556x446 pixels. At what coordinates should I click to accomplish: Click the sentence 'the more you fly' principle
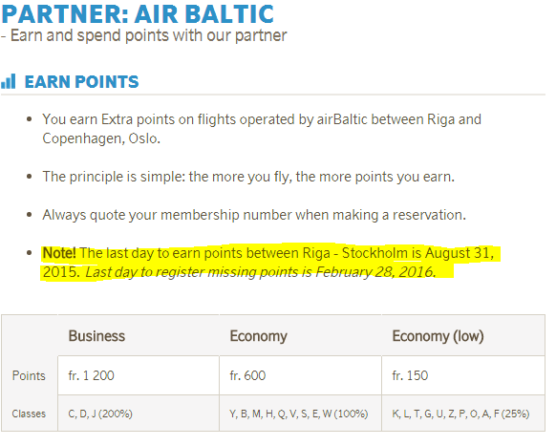click(x=248, y=177)
